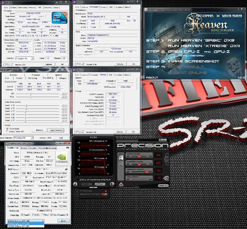The width and height of the screenshot is (247, 229).
Task: Click Apply Selection button in E-LEET
Action: tap(56, 130)
